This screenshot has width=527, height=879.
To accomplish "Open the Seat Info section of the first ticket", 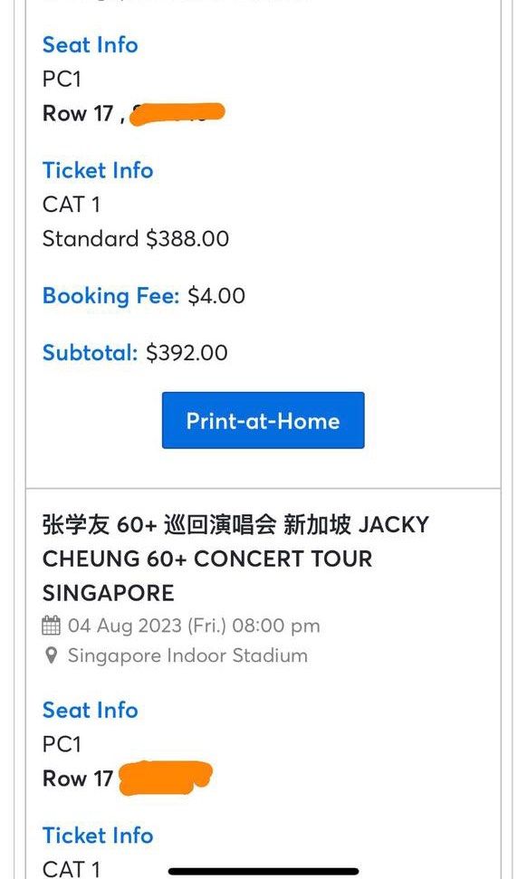I will 90,44.
